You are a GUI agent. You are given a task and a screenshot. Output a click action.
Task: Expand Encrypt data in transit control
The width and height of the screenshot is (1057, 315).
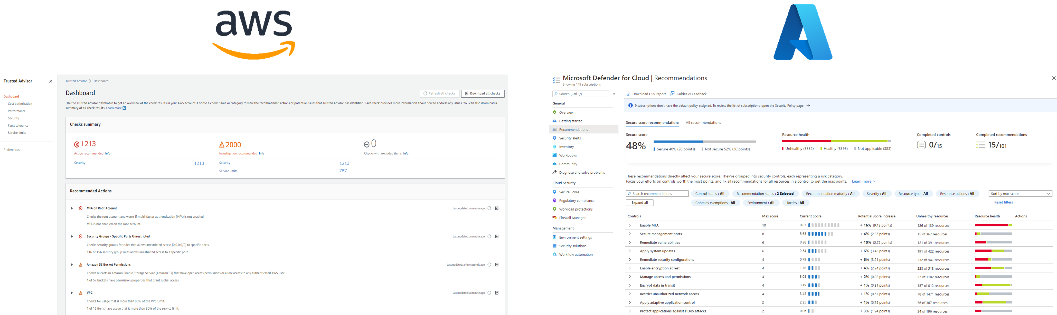point(630,286)
